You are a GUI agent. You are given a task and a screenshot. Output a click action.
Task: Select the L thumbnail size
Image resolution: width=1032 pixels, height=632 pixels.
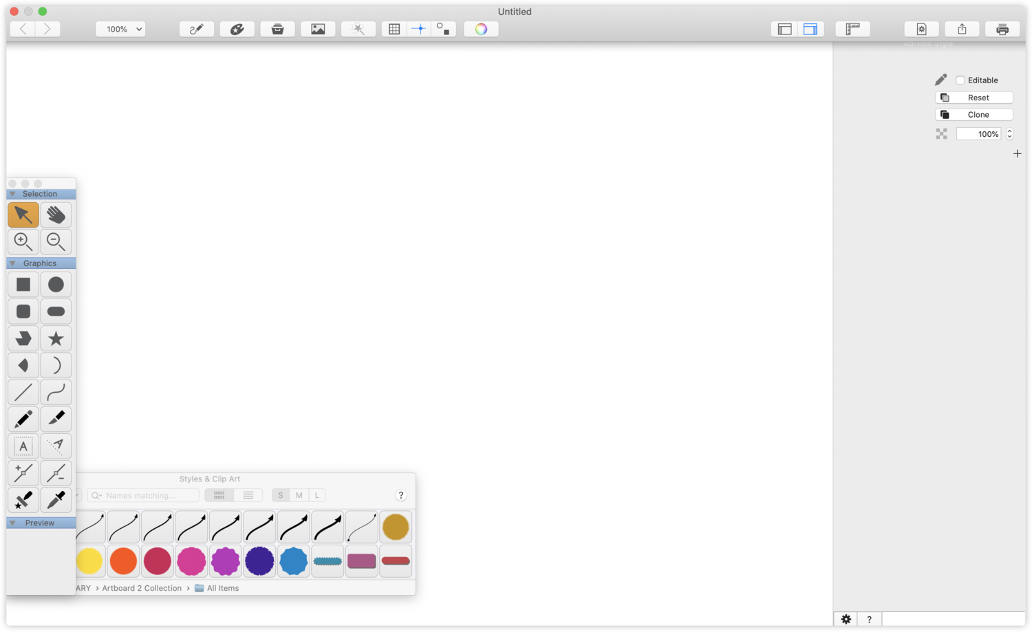point(316,495)
